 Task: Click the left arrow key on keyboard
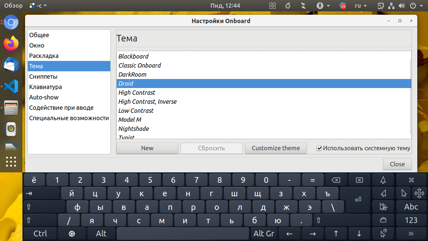[290, 234]
